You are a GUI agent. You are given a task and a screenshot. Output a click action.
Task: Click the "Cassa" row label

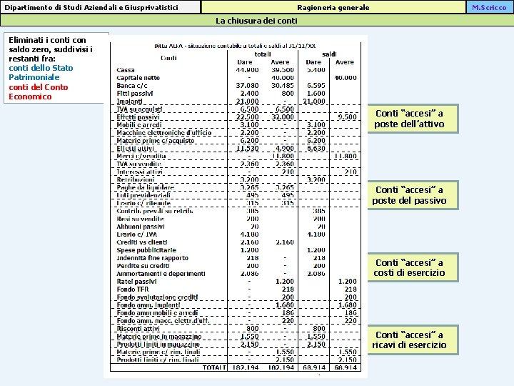[126, 70]
